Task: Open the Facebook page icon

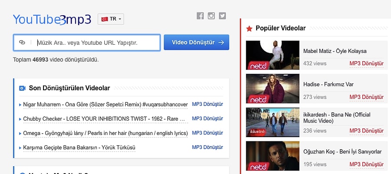Action: 200,16
